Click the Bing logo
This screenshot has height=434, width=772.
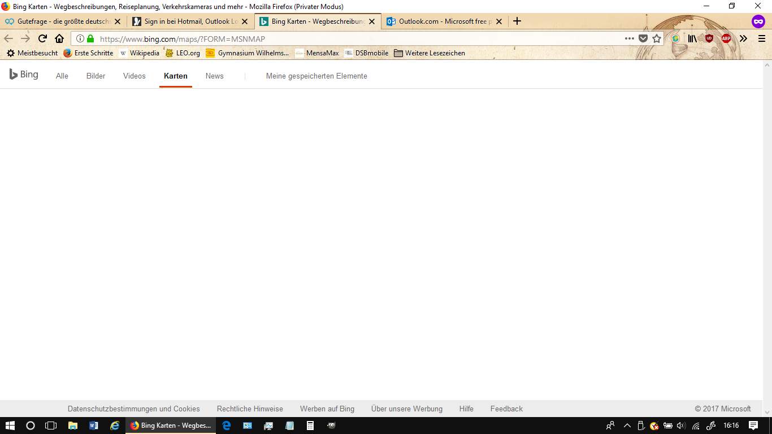point(24,75)
